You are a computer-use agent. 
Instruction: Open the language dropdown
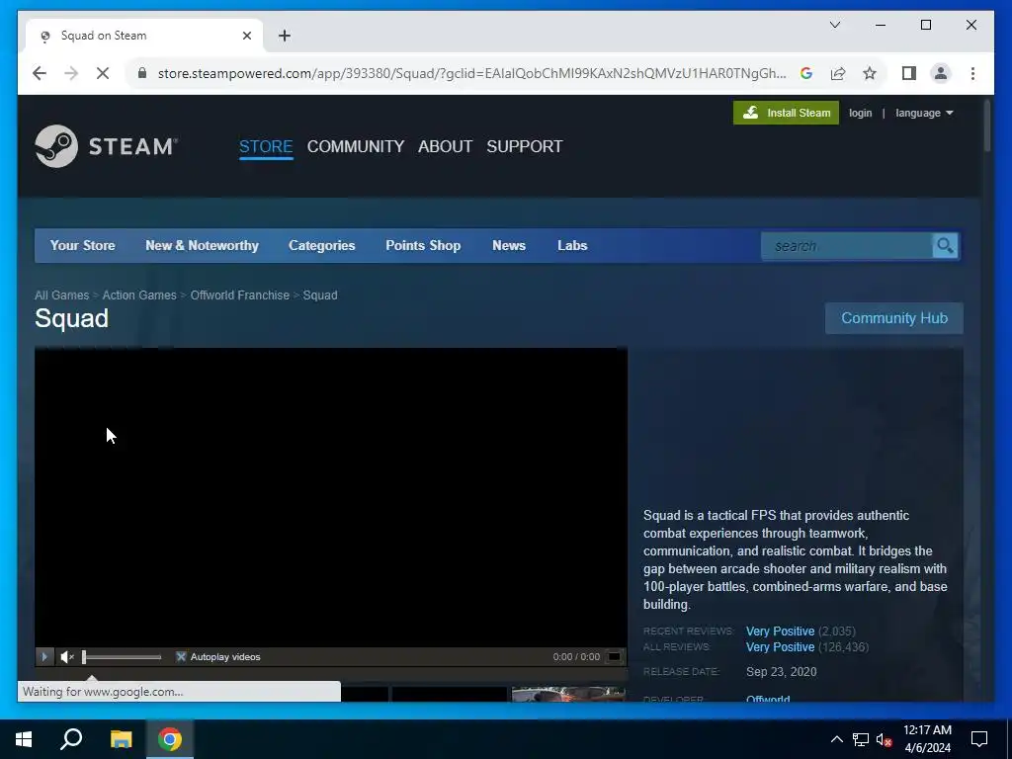coord(924,113)
